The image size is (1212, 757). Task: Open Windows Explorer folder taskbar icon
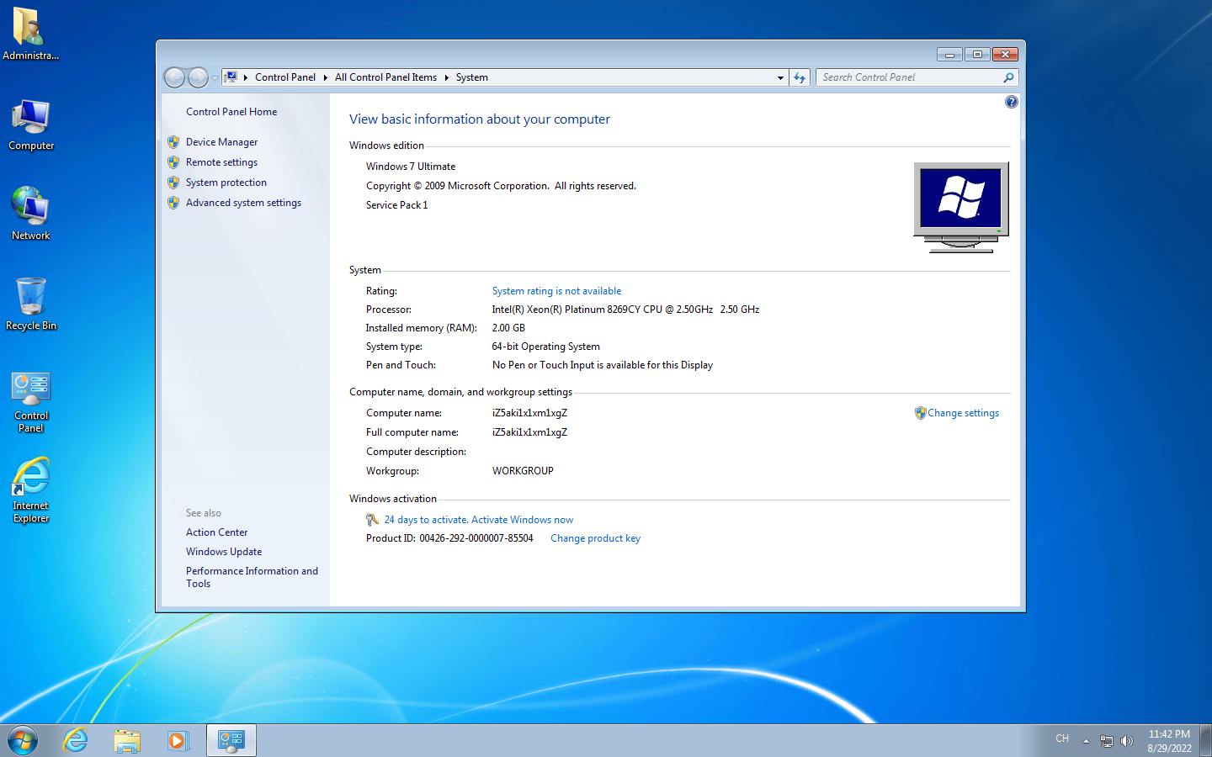tap(127, 741)
